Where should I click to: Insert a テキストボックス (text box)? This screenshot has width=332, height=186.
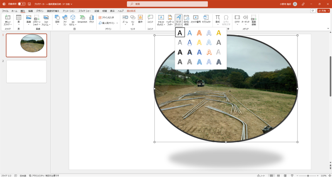tap(161, 19)
